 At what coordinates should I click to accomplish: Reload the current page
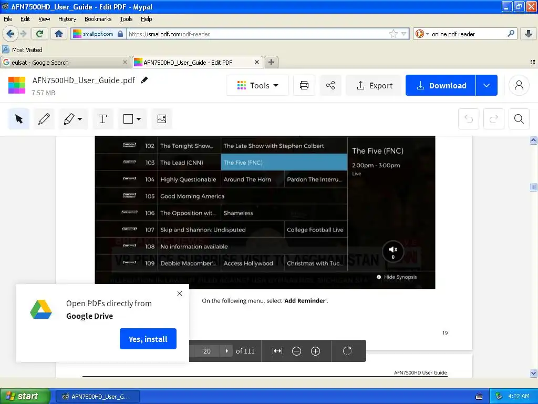(39, 34)
